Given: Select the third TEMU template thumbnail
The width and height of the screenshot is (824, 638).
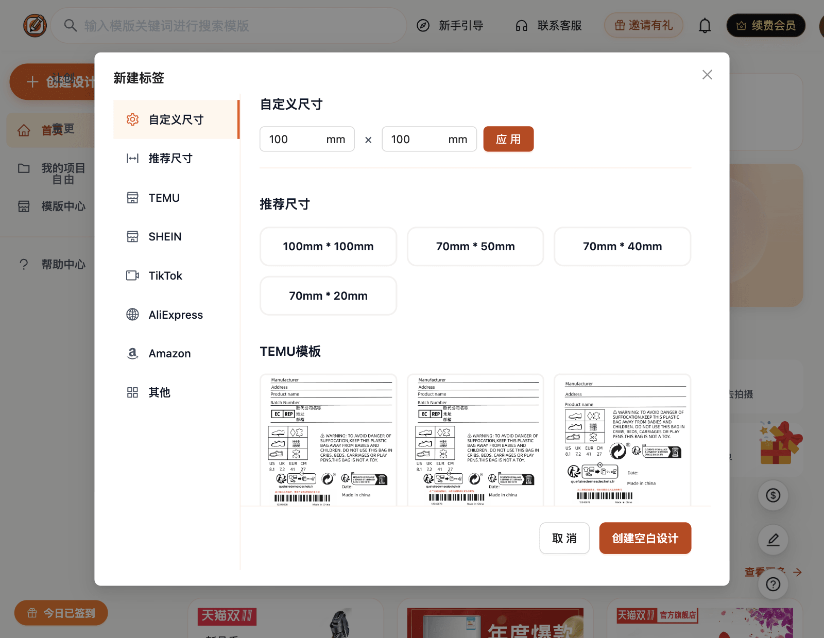Looking at the screenshot, I should point(622,440).
